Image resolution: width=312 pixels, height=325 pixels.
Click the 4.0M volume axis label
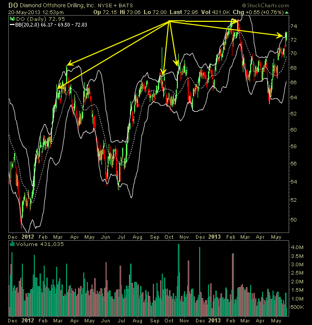tap(297, 247)
